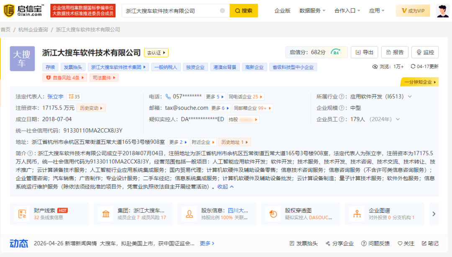452x257 pixels.
Task: Click help icon beside 简介
Action: point(30,153)
